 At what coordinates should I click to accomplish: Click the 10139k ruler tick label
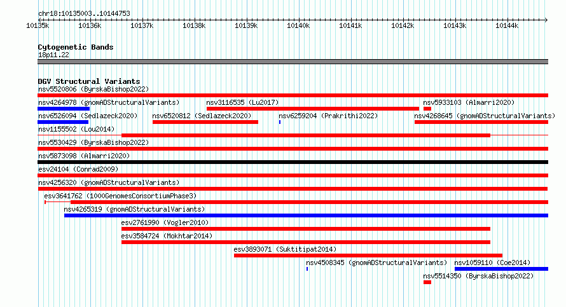pyautogui.click(x=246, y=25)
